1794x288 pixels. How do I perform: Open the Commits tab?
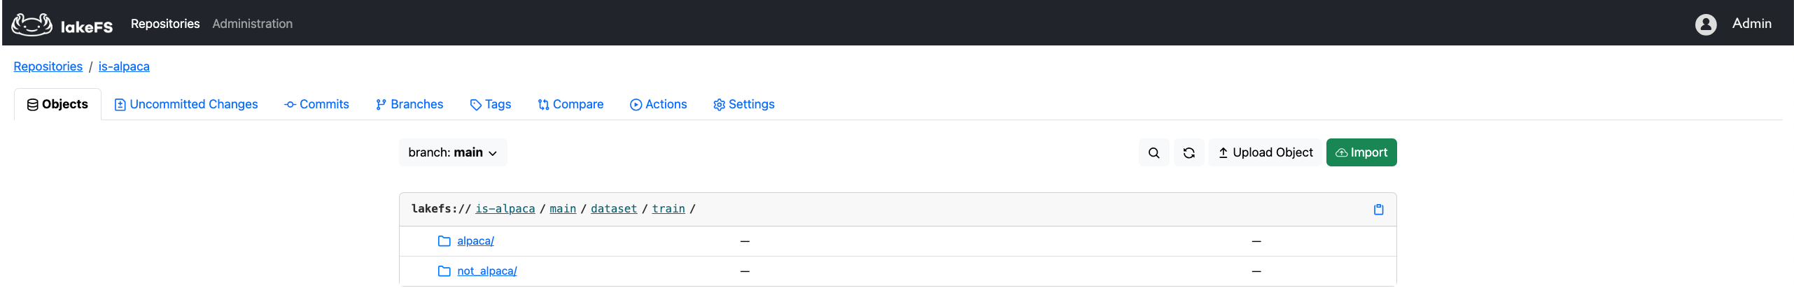click(316, 105)
